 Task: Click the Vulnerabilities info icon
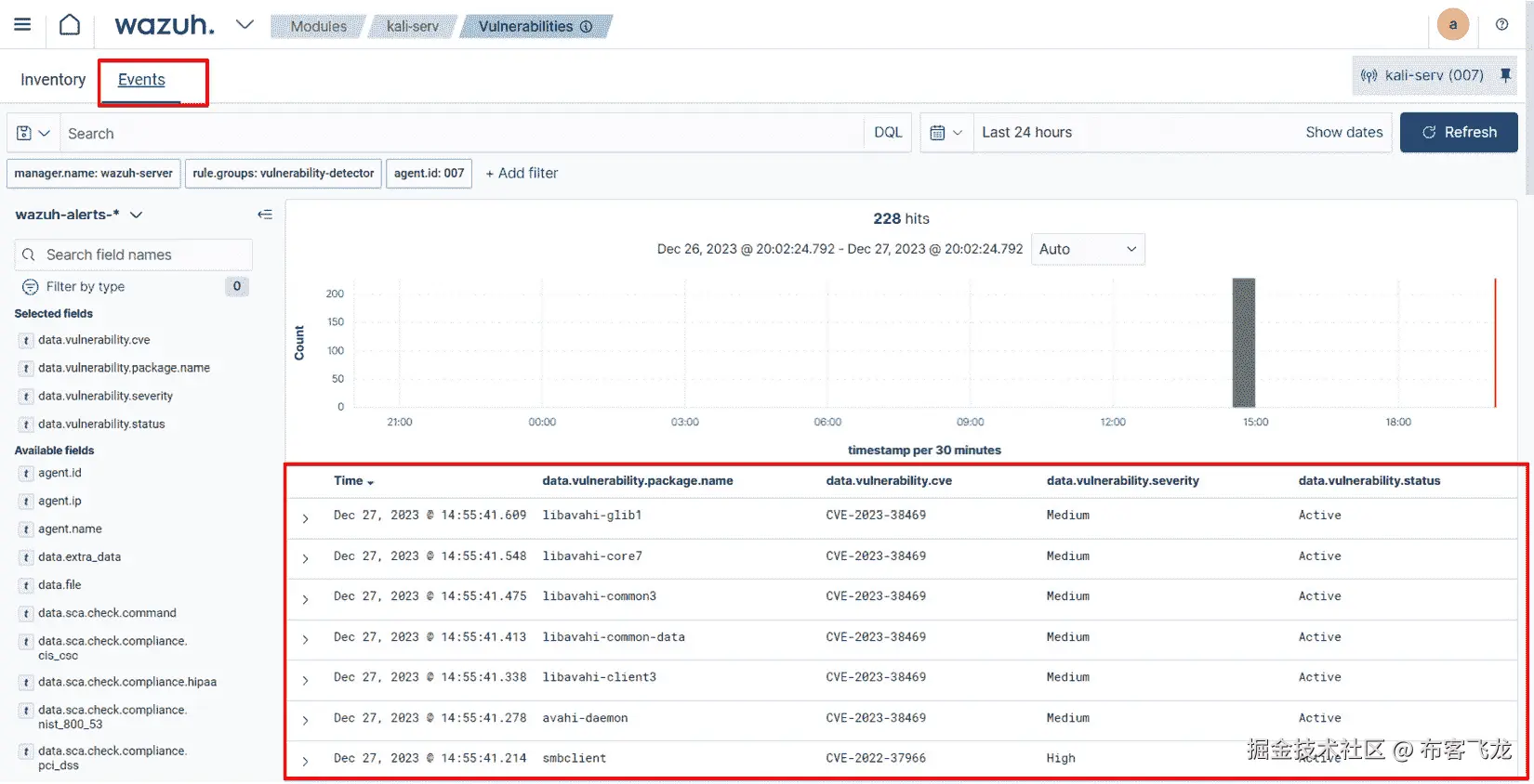(x=587, y=26)
